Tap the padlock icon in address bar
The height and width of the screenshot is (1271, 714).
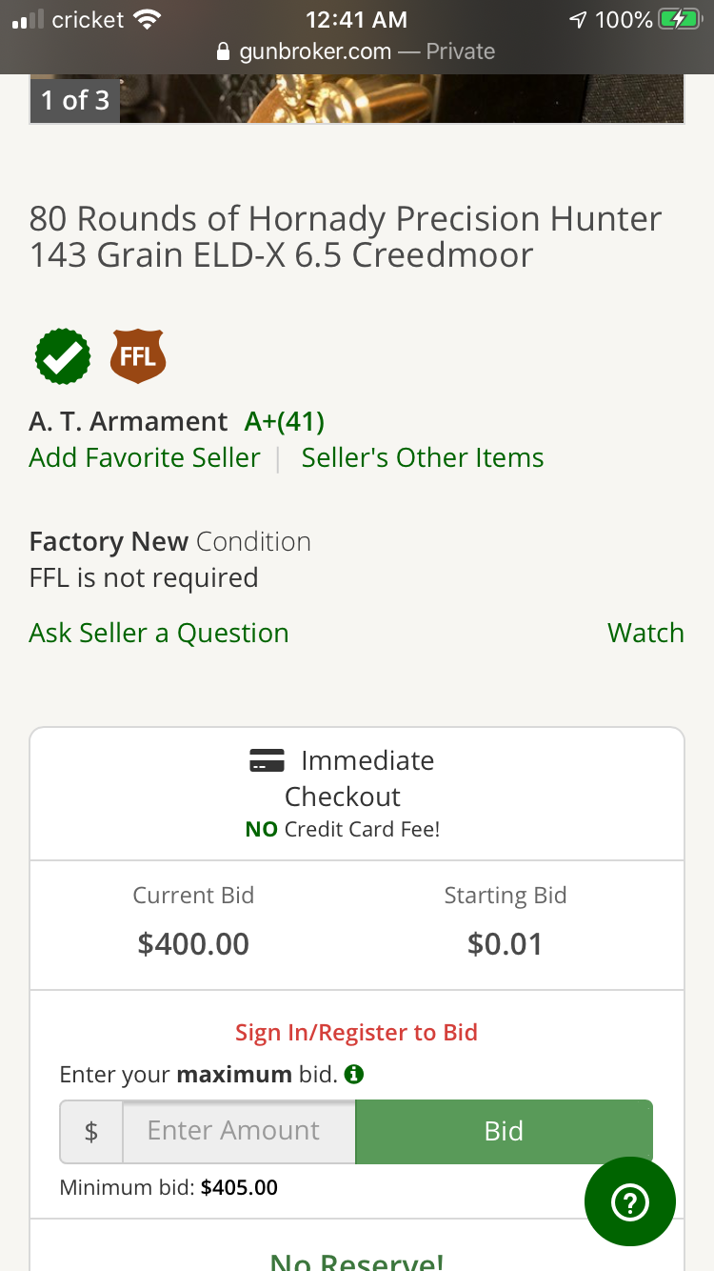pos(224,51)
